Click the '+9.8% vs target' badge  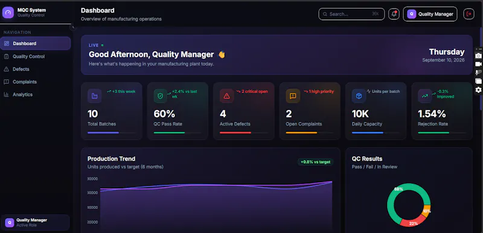point(315,162)
